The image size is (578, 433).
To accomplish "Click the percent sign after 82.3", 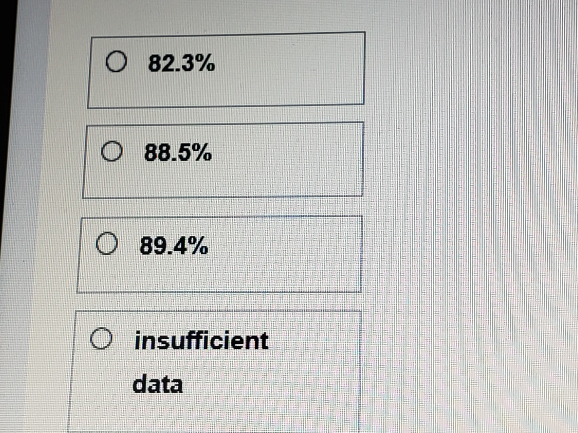I will point(206,63).
